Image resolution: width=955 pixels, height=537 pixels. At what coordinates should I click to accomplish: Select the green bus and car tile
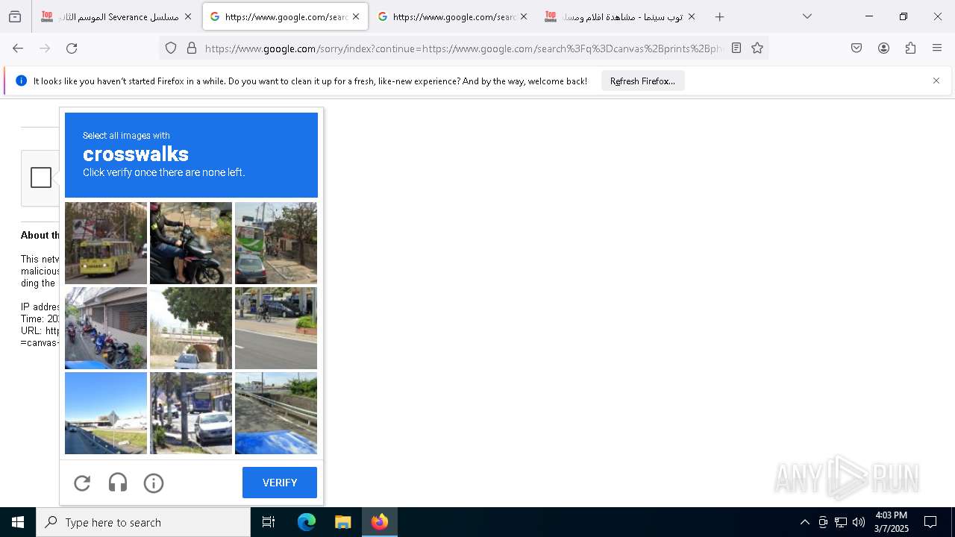pyautogui.click(x=276, y=243)
